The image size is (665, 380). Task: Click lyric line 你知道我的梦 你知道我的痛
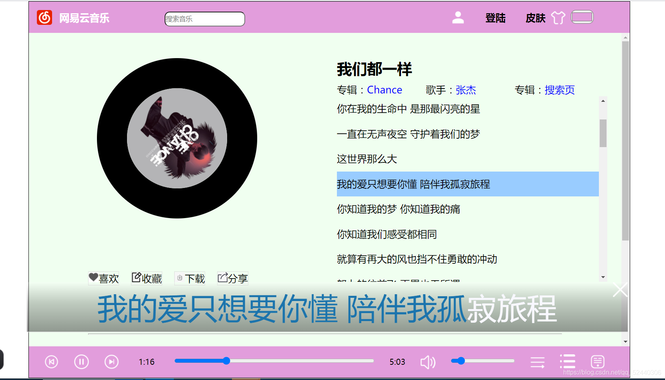coord(399,209)
